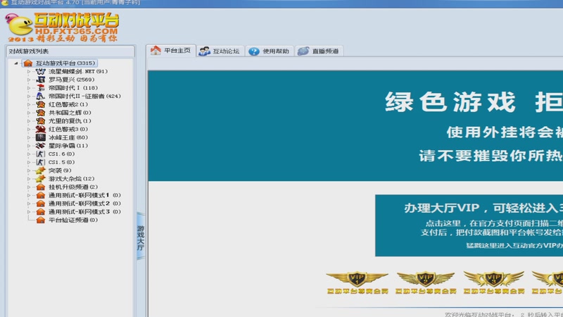
Task: Click the 帝国时代 I game icon
Action: click(x=41, y=88)
